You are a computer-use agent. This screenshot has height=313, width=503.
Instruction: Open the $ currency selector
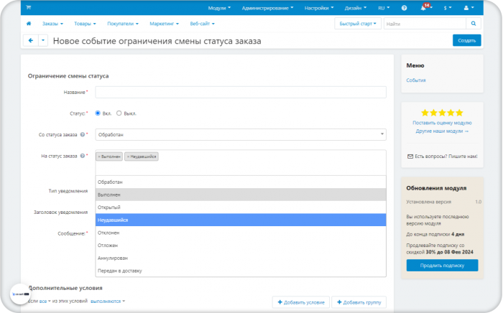(448, 8)
